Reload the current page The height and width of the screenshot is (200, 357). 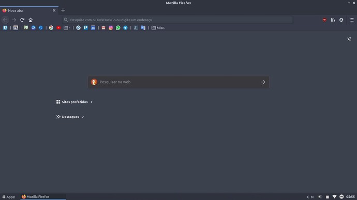[22, 20]
